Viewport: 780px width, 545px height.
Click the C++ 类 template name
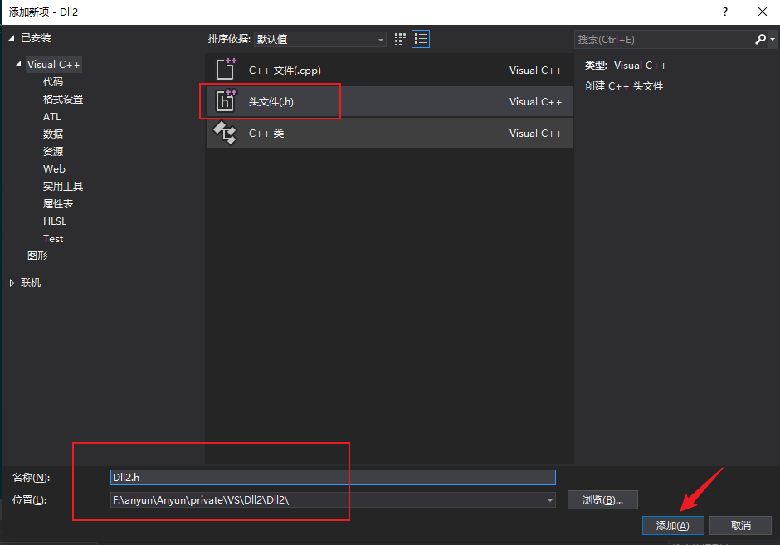266,134
